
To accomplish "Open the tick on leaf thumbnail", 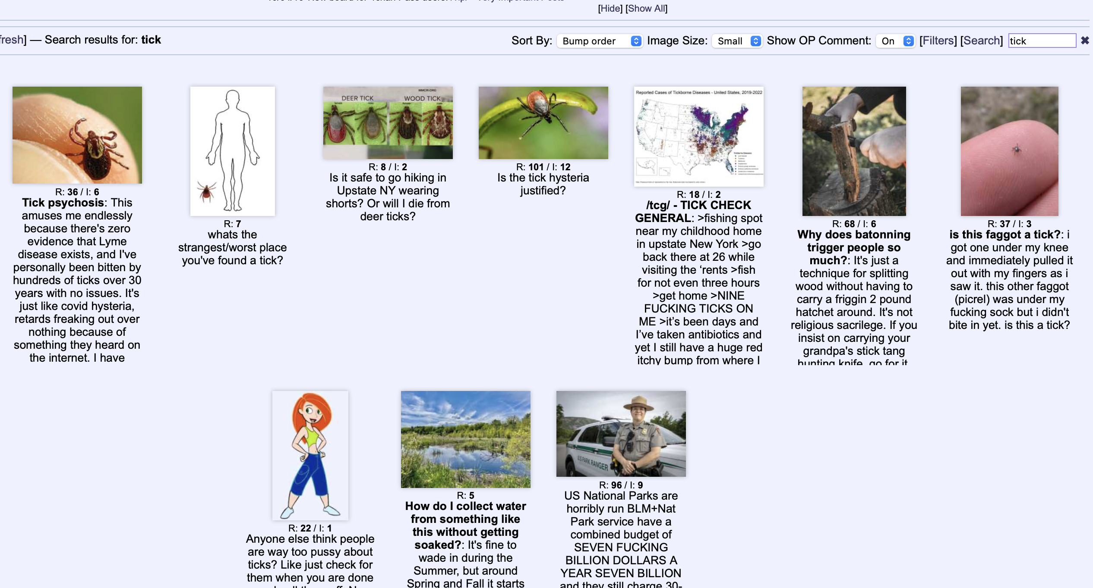I will [x=543, y=123].
